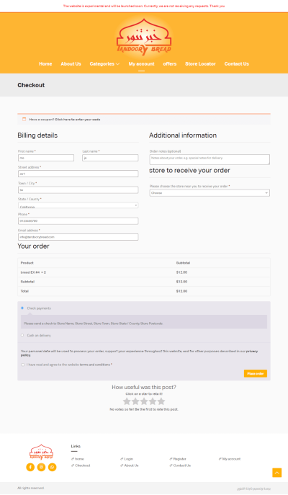The width and height of the screenshot is (288, 495).
Task: Expand the Categories menu chevron
Action: (117, 64)
